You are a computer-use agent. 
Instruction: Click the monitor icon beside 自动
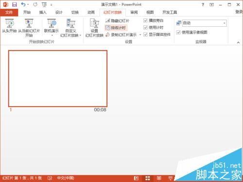coord(178,23)
